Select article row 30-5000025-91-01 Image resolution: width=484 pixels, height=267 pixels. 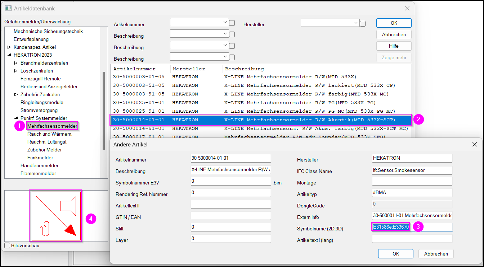pyautogui.click(x=261, y=111)
